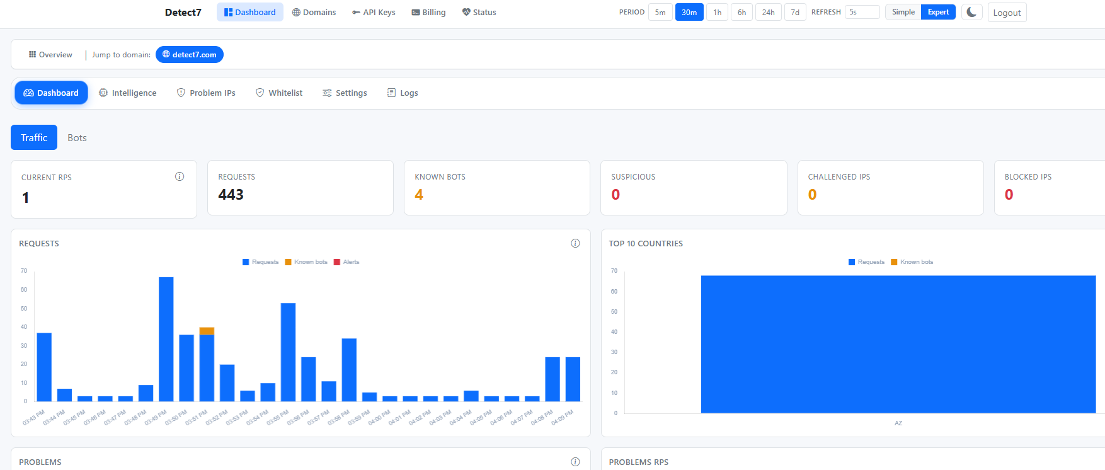Click the KNOWN BOTS value 4
Image resolution: width=1105 pixels, height=470 pixels.
pyautogui.click(x=419, y=195)
